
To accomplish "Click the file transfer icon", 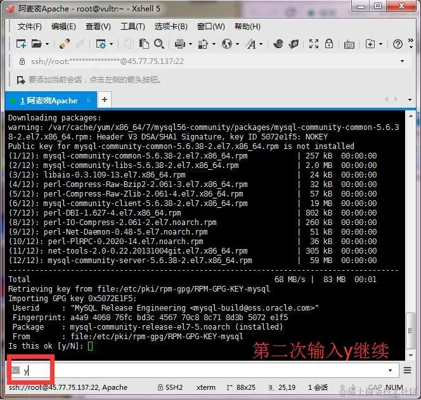I will point(204,44).
